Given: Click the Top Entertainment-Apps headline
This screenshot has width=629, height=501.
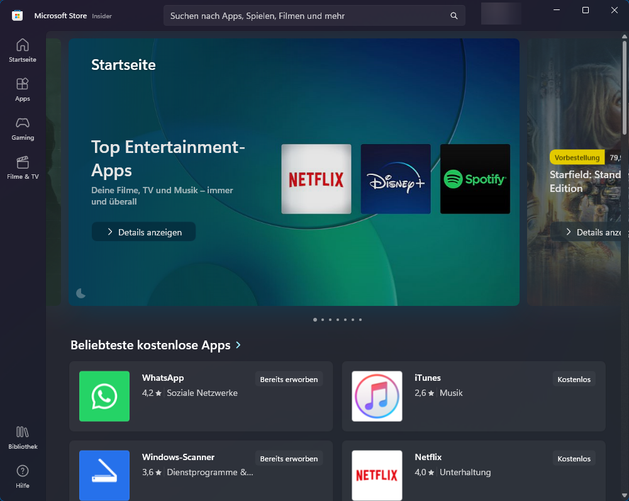Looking at the screenshot, I should (168, 159).
